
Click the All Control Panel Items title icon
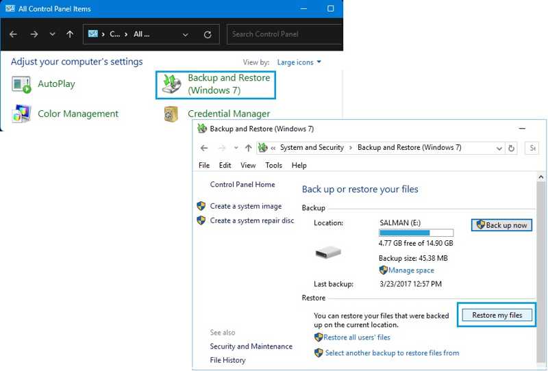10,8
